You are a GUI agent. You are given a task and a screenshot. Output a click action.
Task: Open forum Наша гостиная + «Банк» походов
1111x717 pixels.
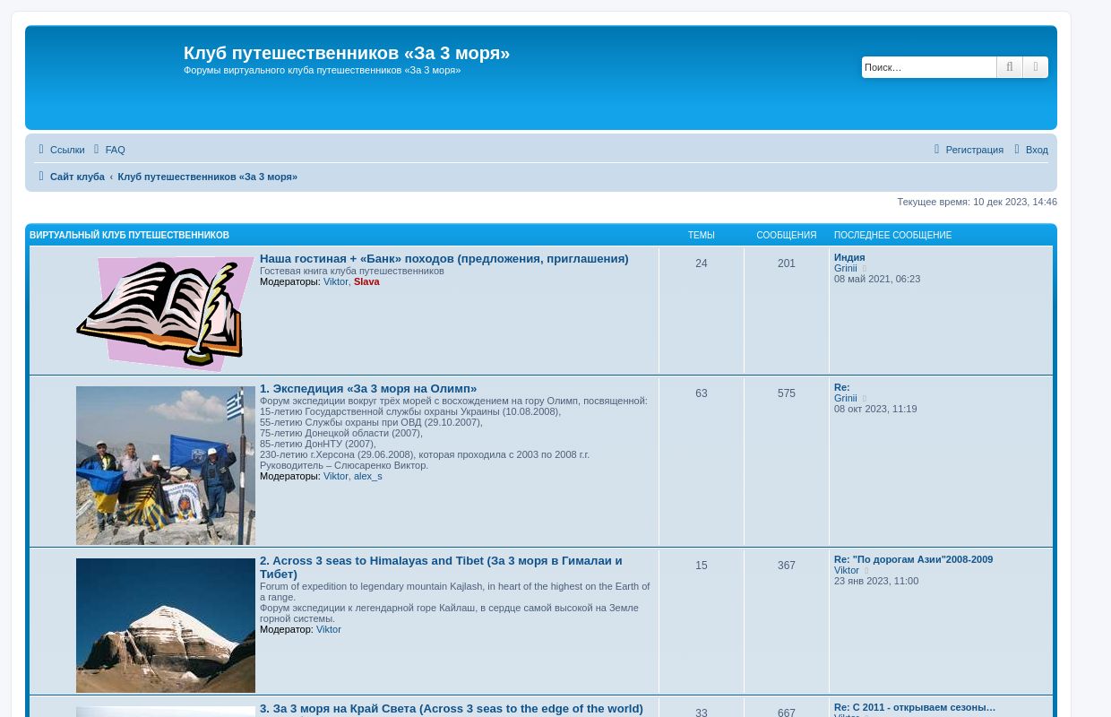pos(444,259)
